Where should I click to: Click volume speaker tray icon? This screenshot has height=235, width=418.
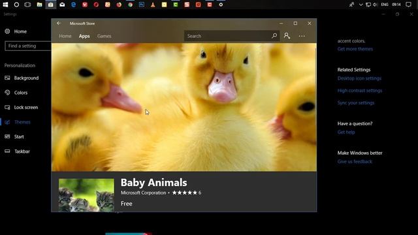click(375, 5)
